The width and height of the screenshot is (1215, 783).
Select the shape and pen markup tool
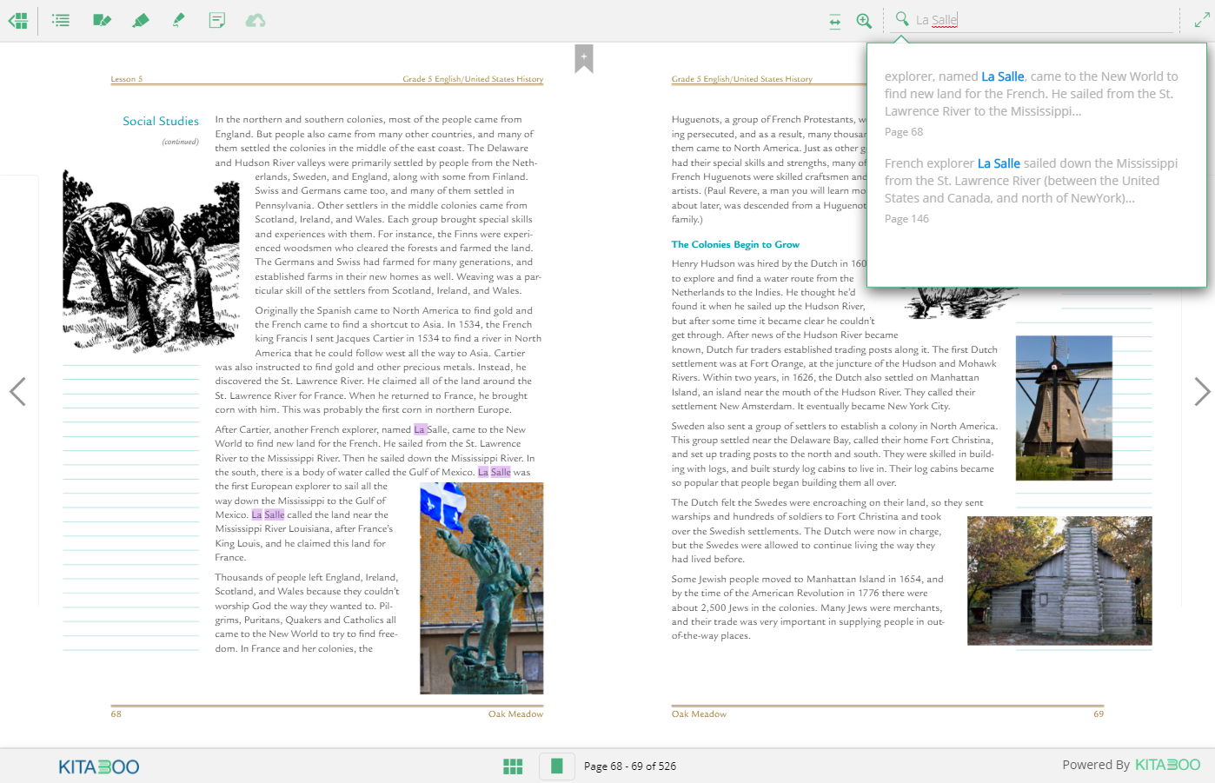click(102, 20)
